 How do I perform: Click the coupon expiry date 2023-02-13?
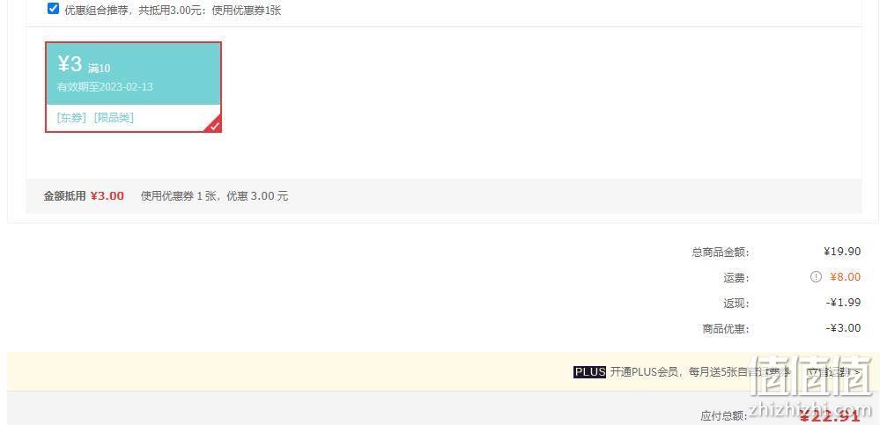pos(126,87)
